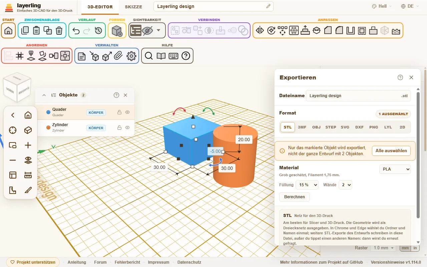Add a shape with the Formen cube icon
The width and height of the screenshot is (427, 267).
[117, 31]
